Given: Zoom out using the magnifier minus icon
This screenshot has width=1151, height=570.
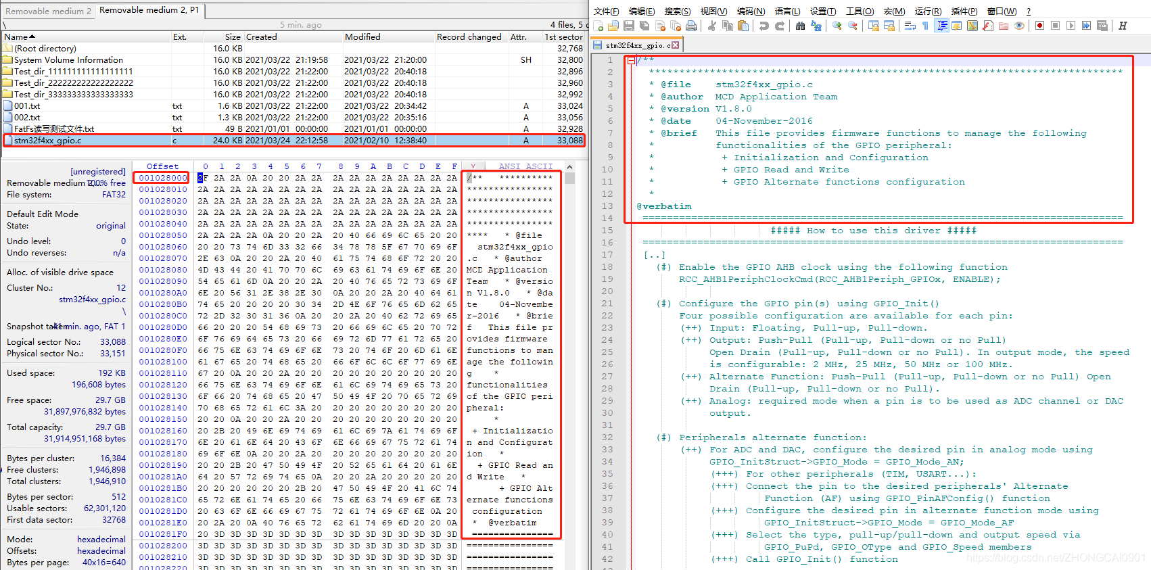Looking at the screenshot, I should pos(853,26).
